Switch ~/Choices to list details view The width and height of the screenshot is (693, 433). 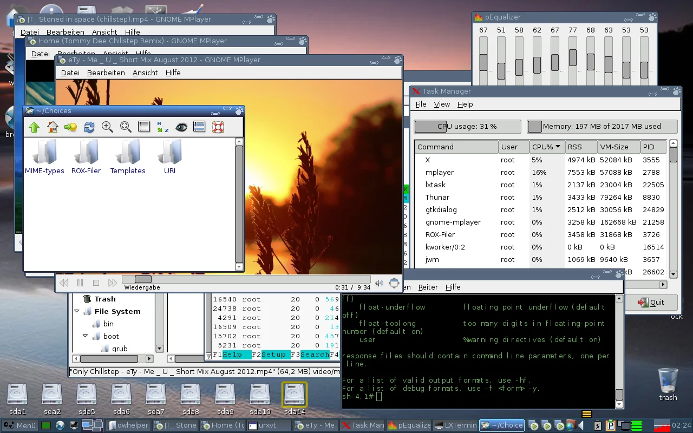(144, 127)
